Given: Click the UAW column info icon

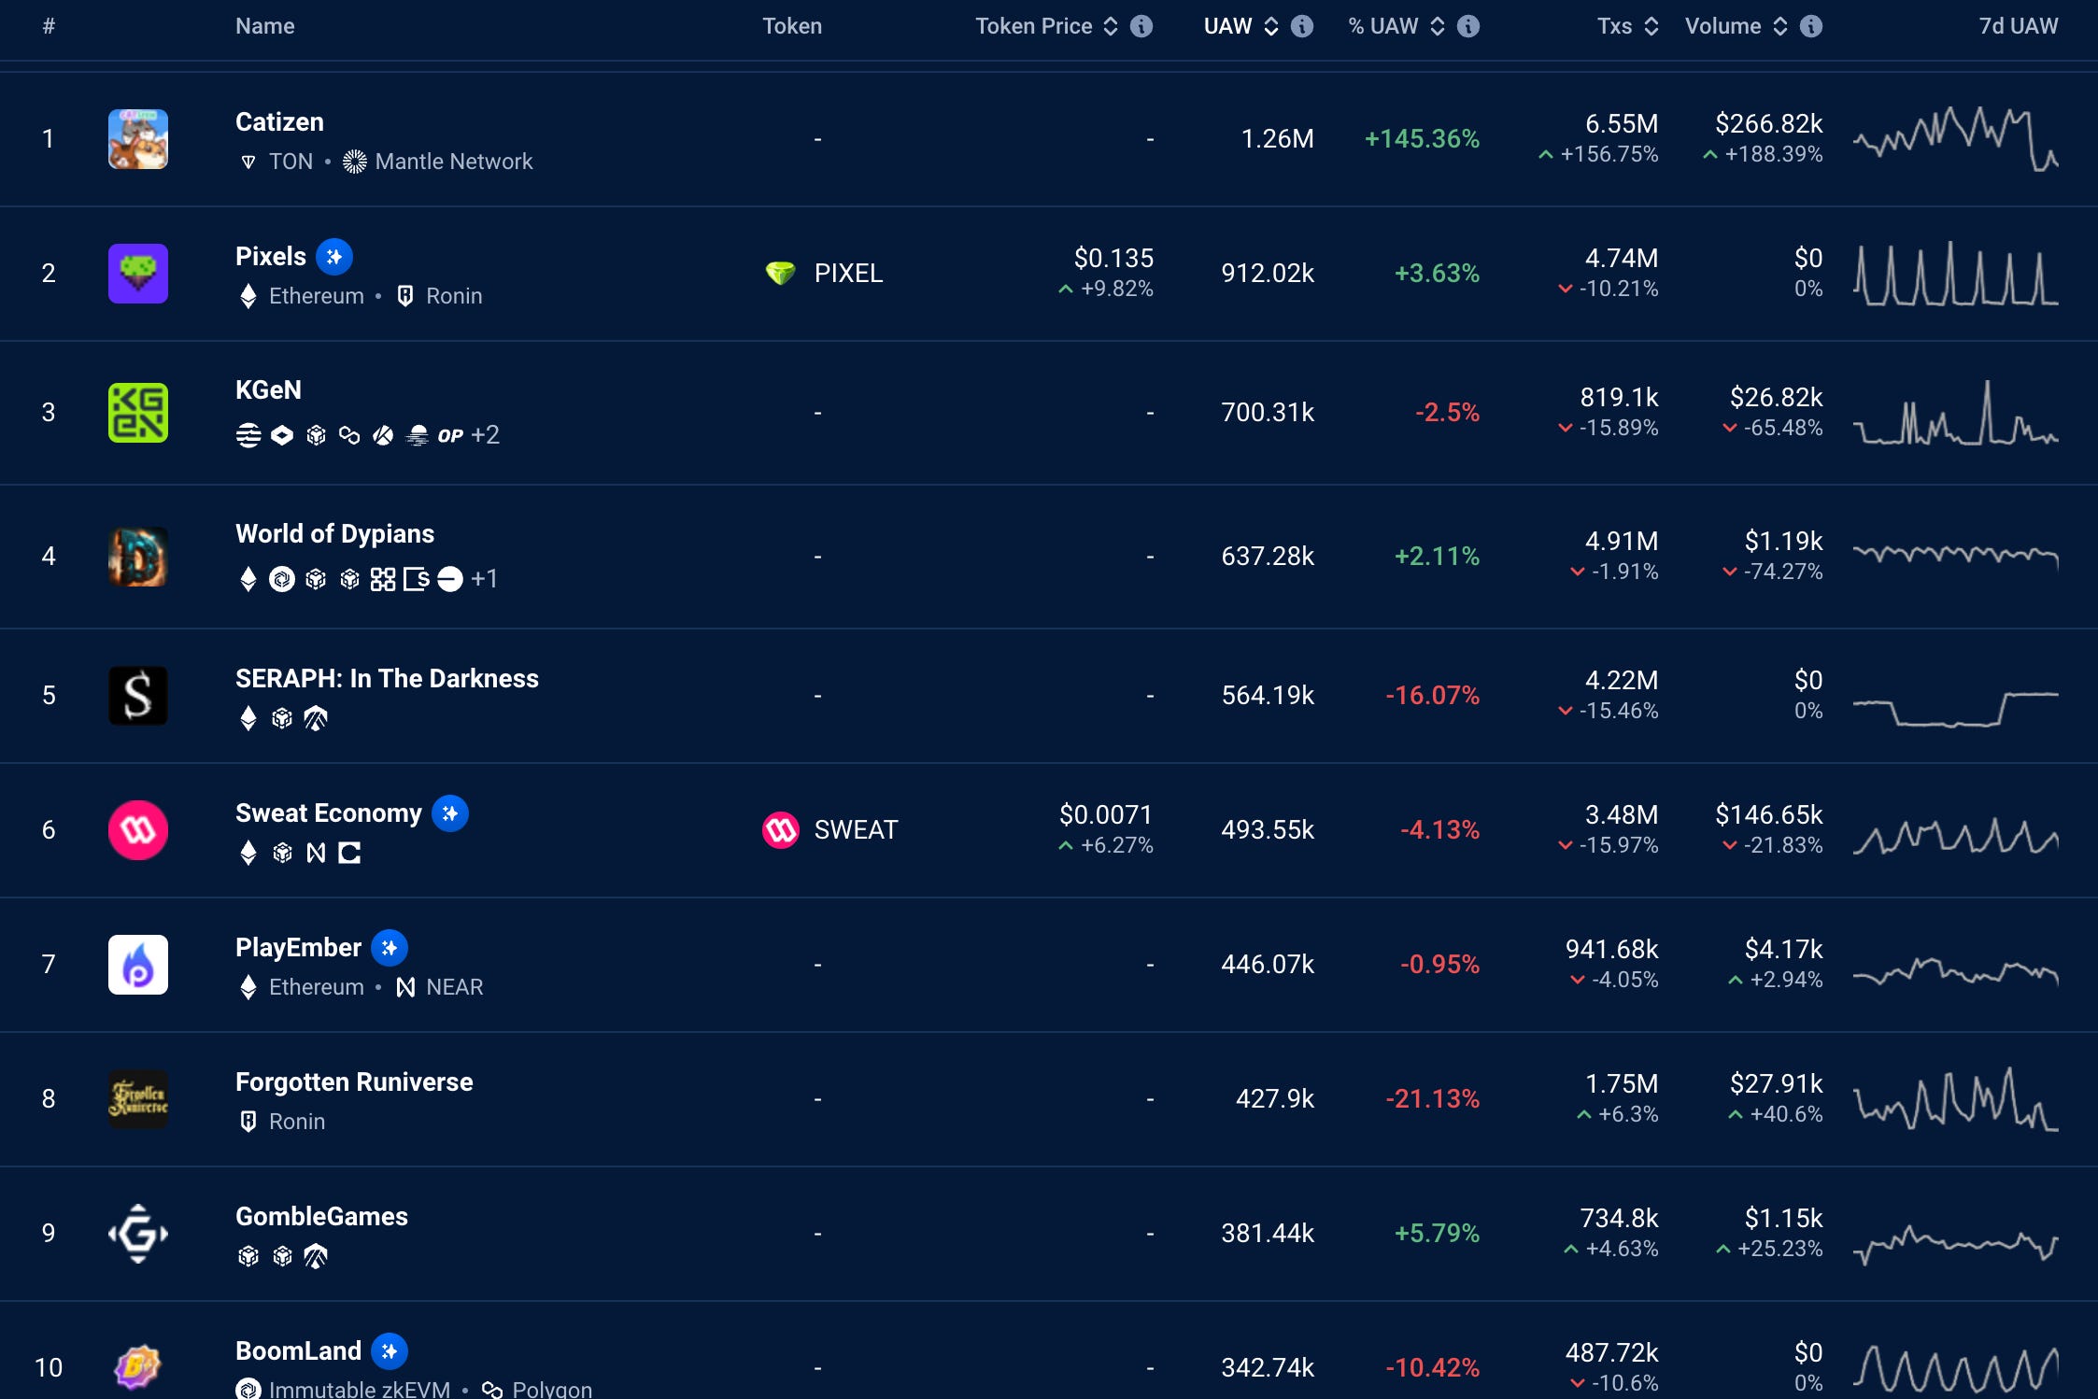Looking at the screenshot, I should point(1302,26).
